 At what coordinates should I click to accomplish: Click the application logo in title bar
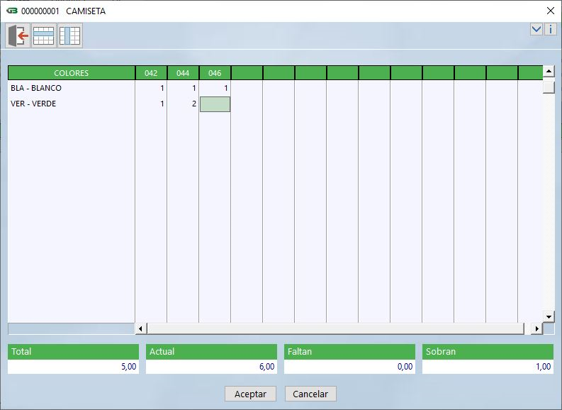click(x=11, y=11)
